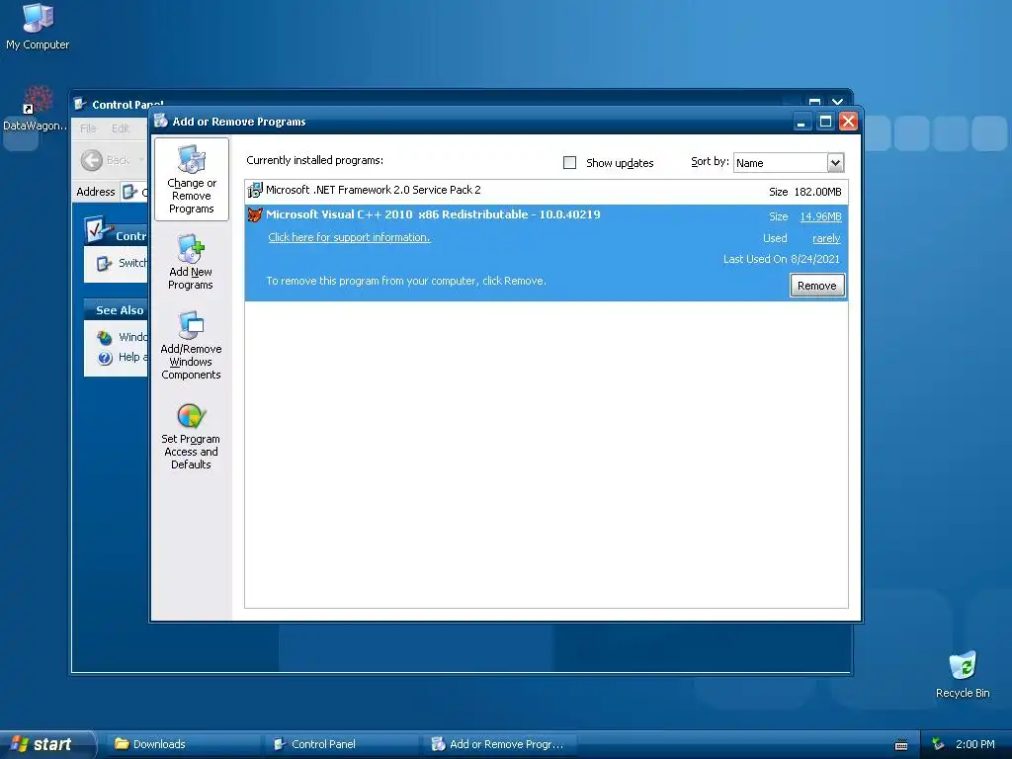Viewport: 1012px width, 759px height.
Task: Minimize the Add or Remove Programs window
Action: (x=801, y=122)
